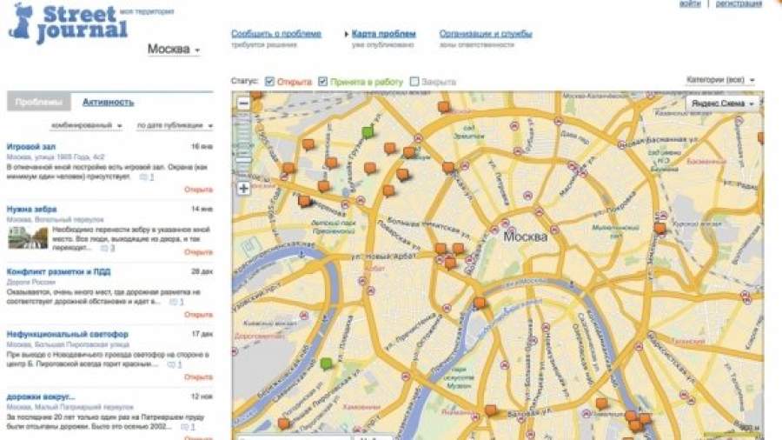Open comments icon on Игровой зал
This screenshot has width=782, height=440.
tap(144, 177)
